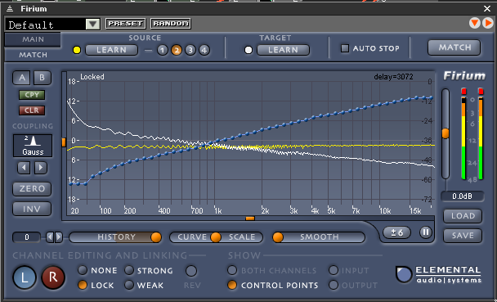Viewport: 497px width, 302px height.
Task: Click the Gauss coupling shape display
Action: 33,146
